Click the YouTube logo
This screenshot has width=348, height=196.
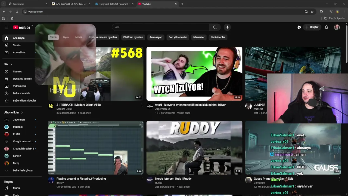point(21,27)
